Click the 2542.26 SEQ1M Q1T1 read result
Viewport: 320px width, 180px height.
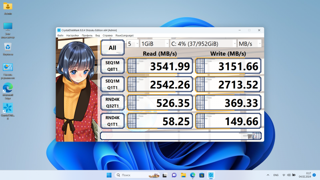(160, 84)
